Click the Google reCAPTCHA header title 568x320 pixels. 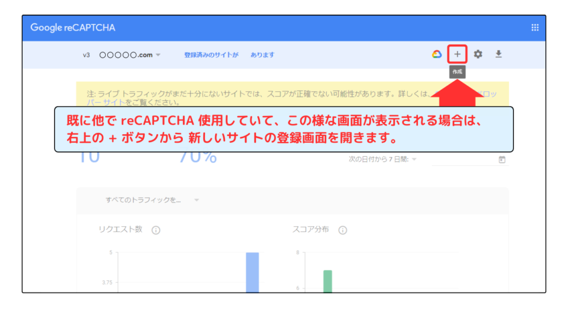coord(73,27)
